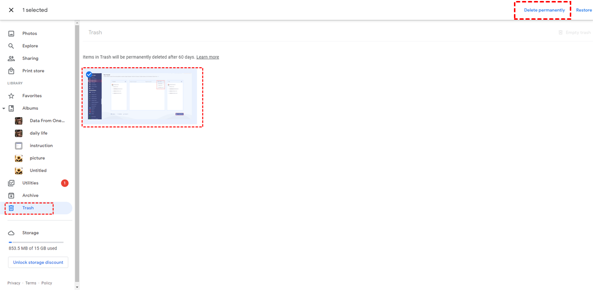Click the 'instruction' album thumbnail icon
593x290 pixels.
point(19,146)
